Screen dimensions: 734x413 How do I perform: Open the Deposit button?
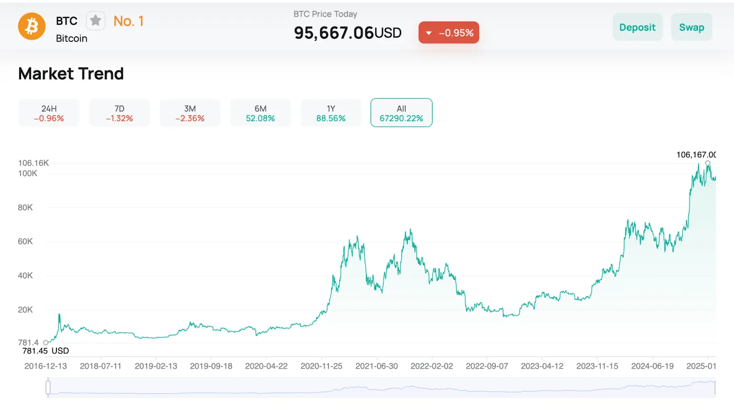tap(637, 27)
